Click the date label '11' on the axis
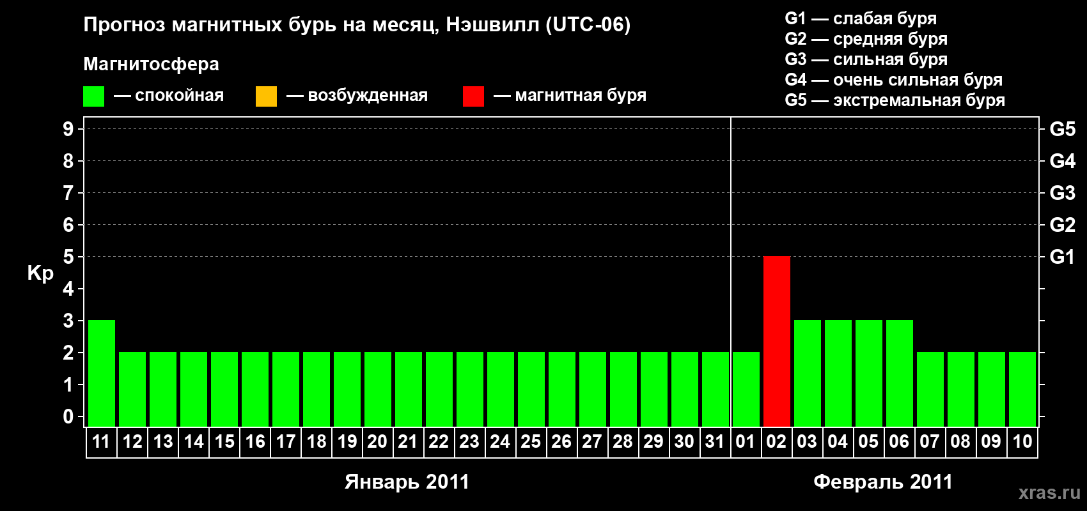Screen dimensions: 1087x511 click(x=102, y=441)
